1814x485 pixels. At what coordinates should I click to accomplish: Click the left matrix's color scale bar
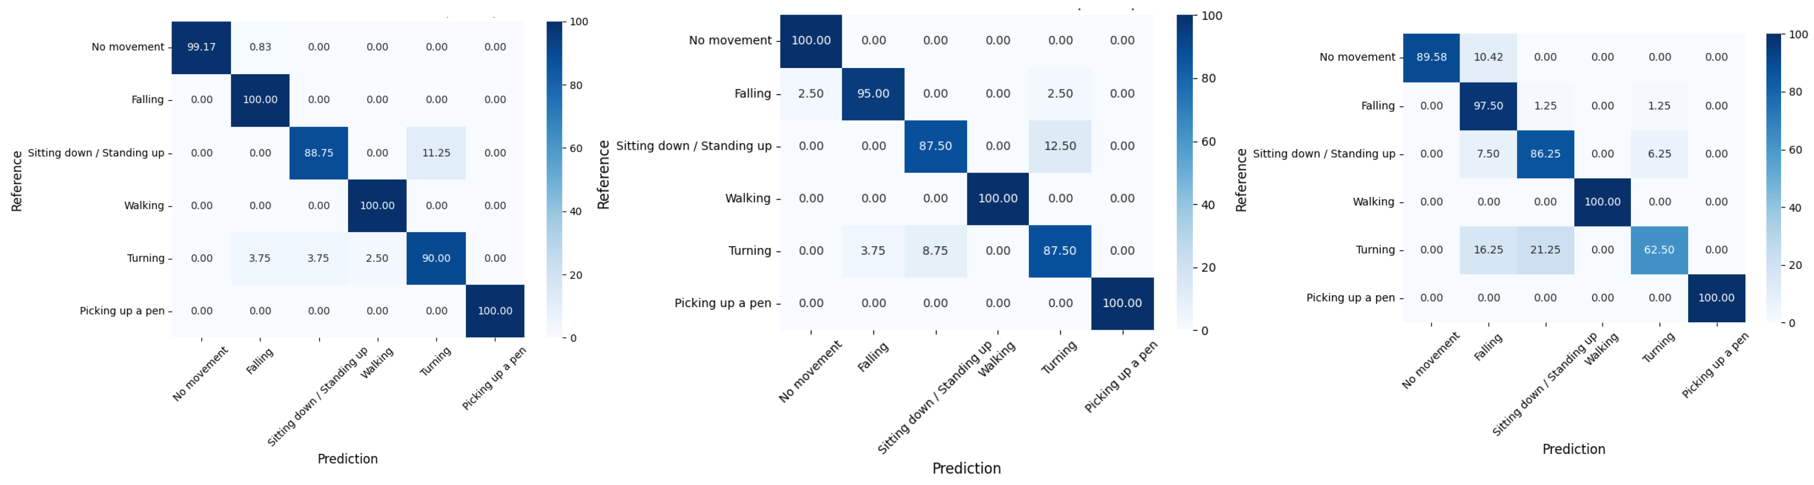point(554,180)
